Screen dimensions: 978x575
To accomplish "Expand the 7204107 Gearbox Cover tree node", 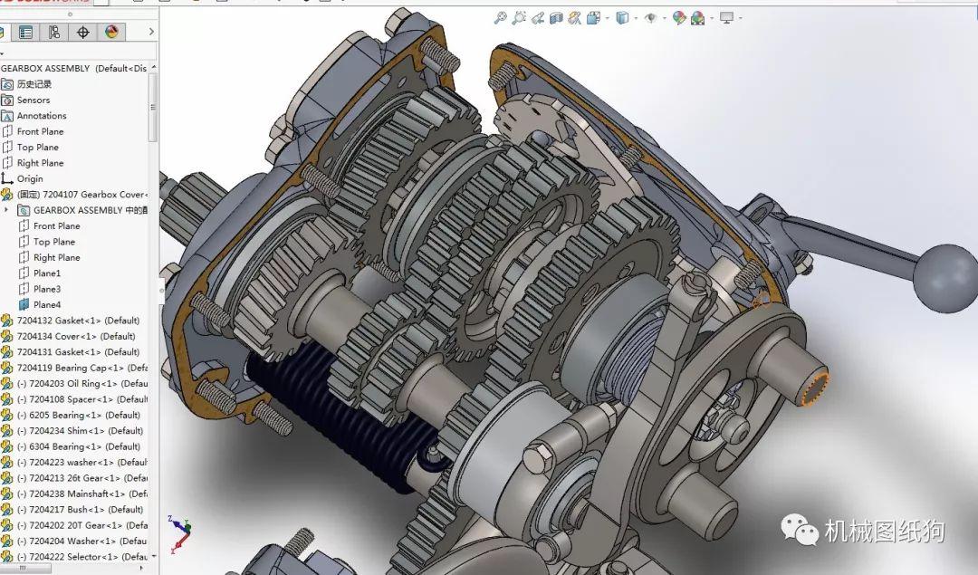I will coord(7,194).
